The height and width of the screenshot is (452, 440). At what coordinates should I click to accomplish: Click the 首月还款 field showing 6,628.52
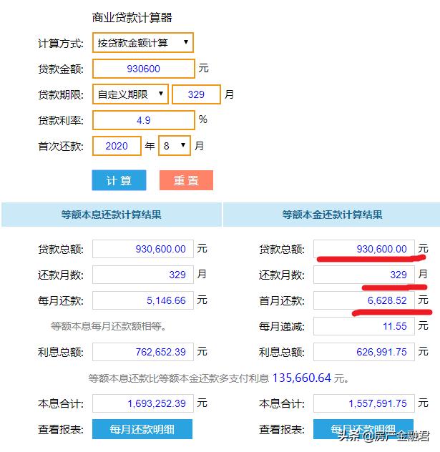pos(363,300)
